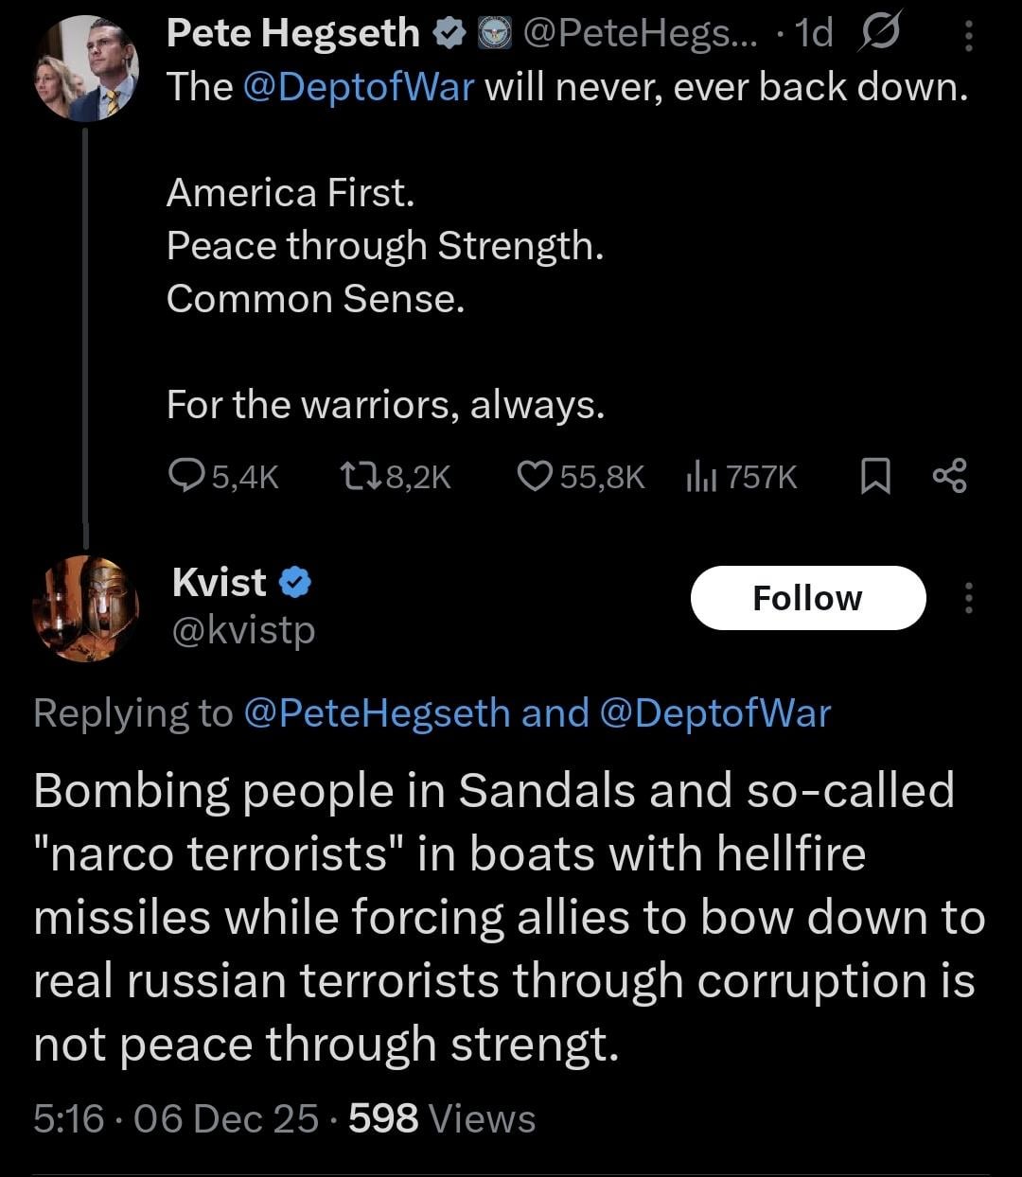Bookmark Pete Hegseth's post

coord(875,476)
